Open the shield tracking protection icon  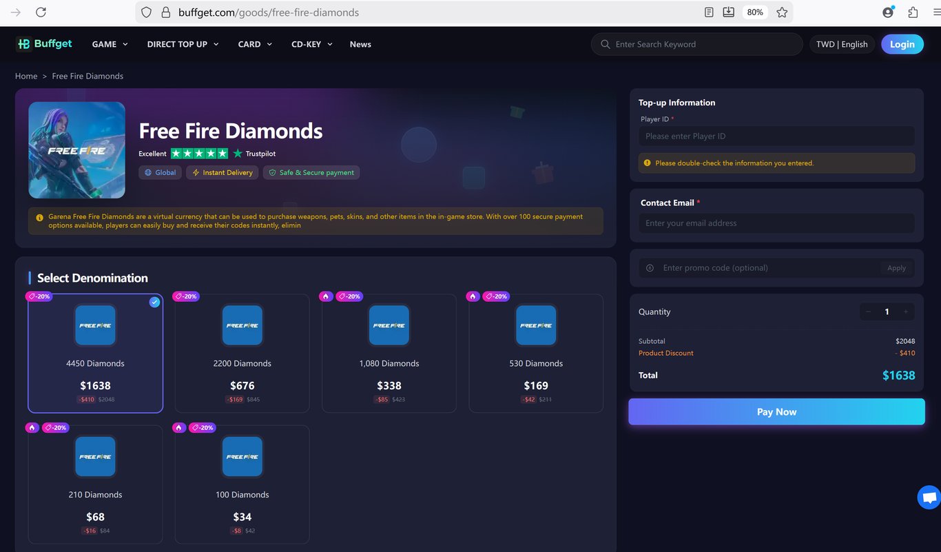146,12
